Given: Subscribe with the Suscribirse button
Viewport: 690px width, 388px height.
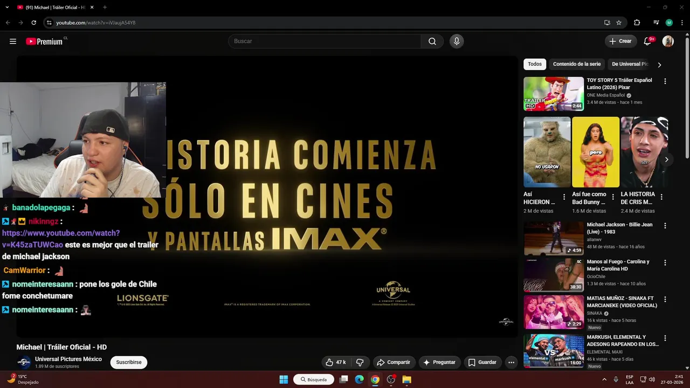Looking at the screenshot, I should pos(129,362).
